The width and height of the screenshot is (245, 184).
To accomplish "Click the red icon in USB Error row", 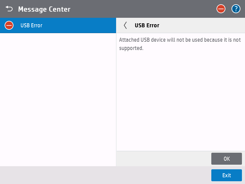I will (x=9, y=25).
